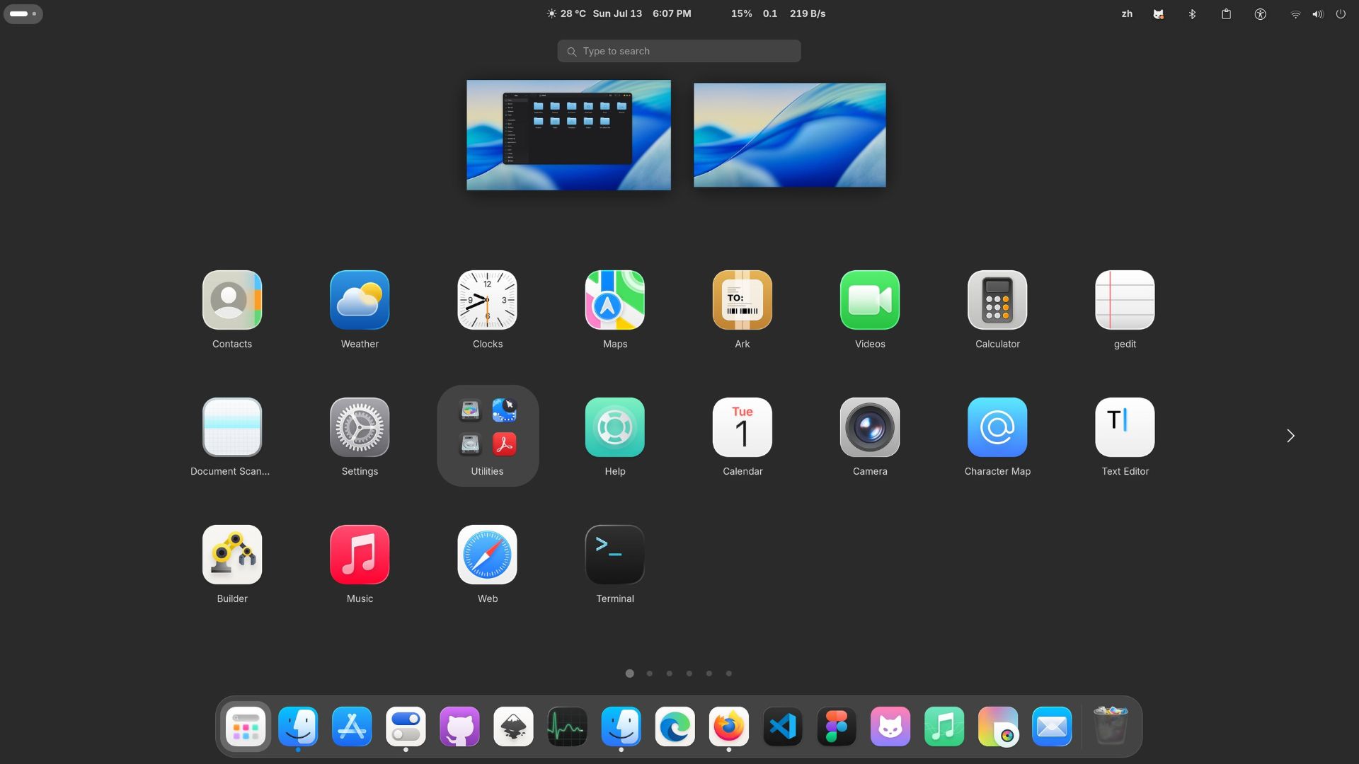
Task: Mute the volume in the status bar
Action: [x=1318, y=13]
